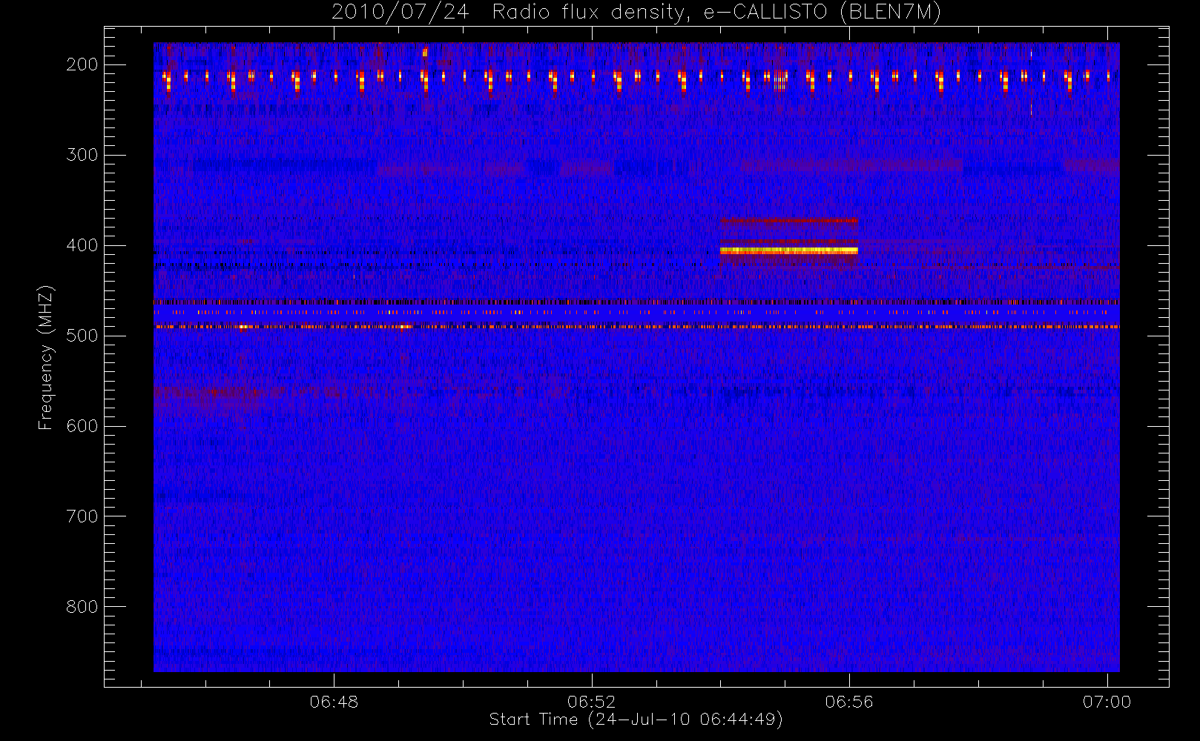Click the 06:56 time tick label
The width and height of the screenshot is (1200, 741).
point(849,702)
